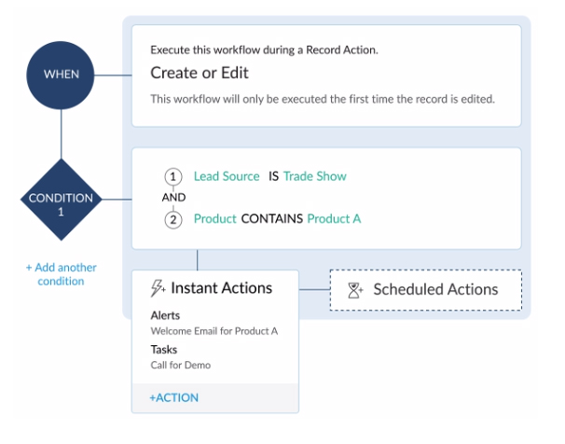This screenshot has height=444, width=565.
Task: Select the circled number 2 criteria marker
Action: click(172, 219)
